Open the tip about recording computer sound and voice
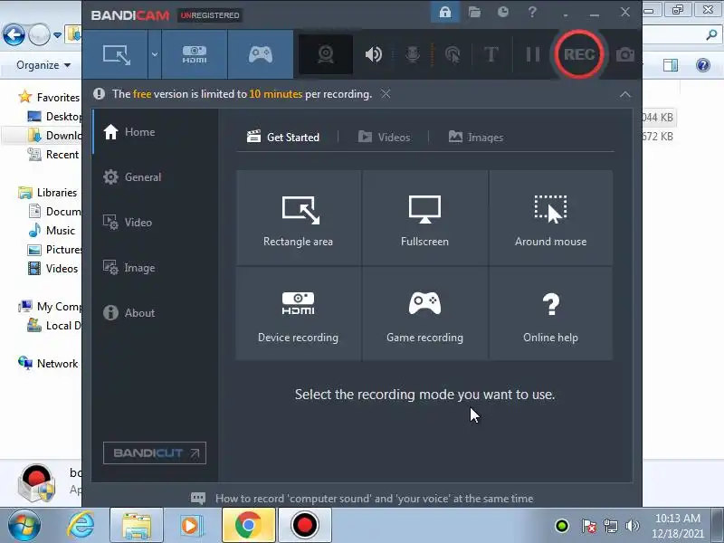This screenshot has width=724, height=543. pos(362,499)
